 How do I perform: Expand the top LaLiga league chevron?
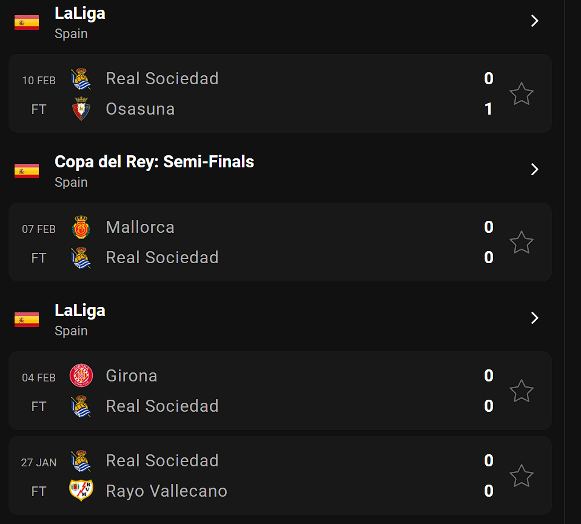click(x=534, y=21)
